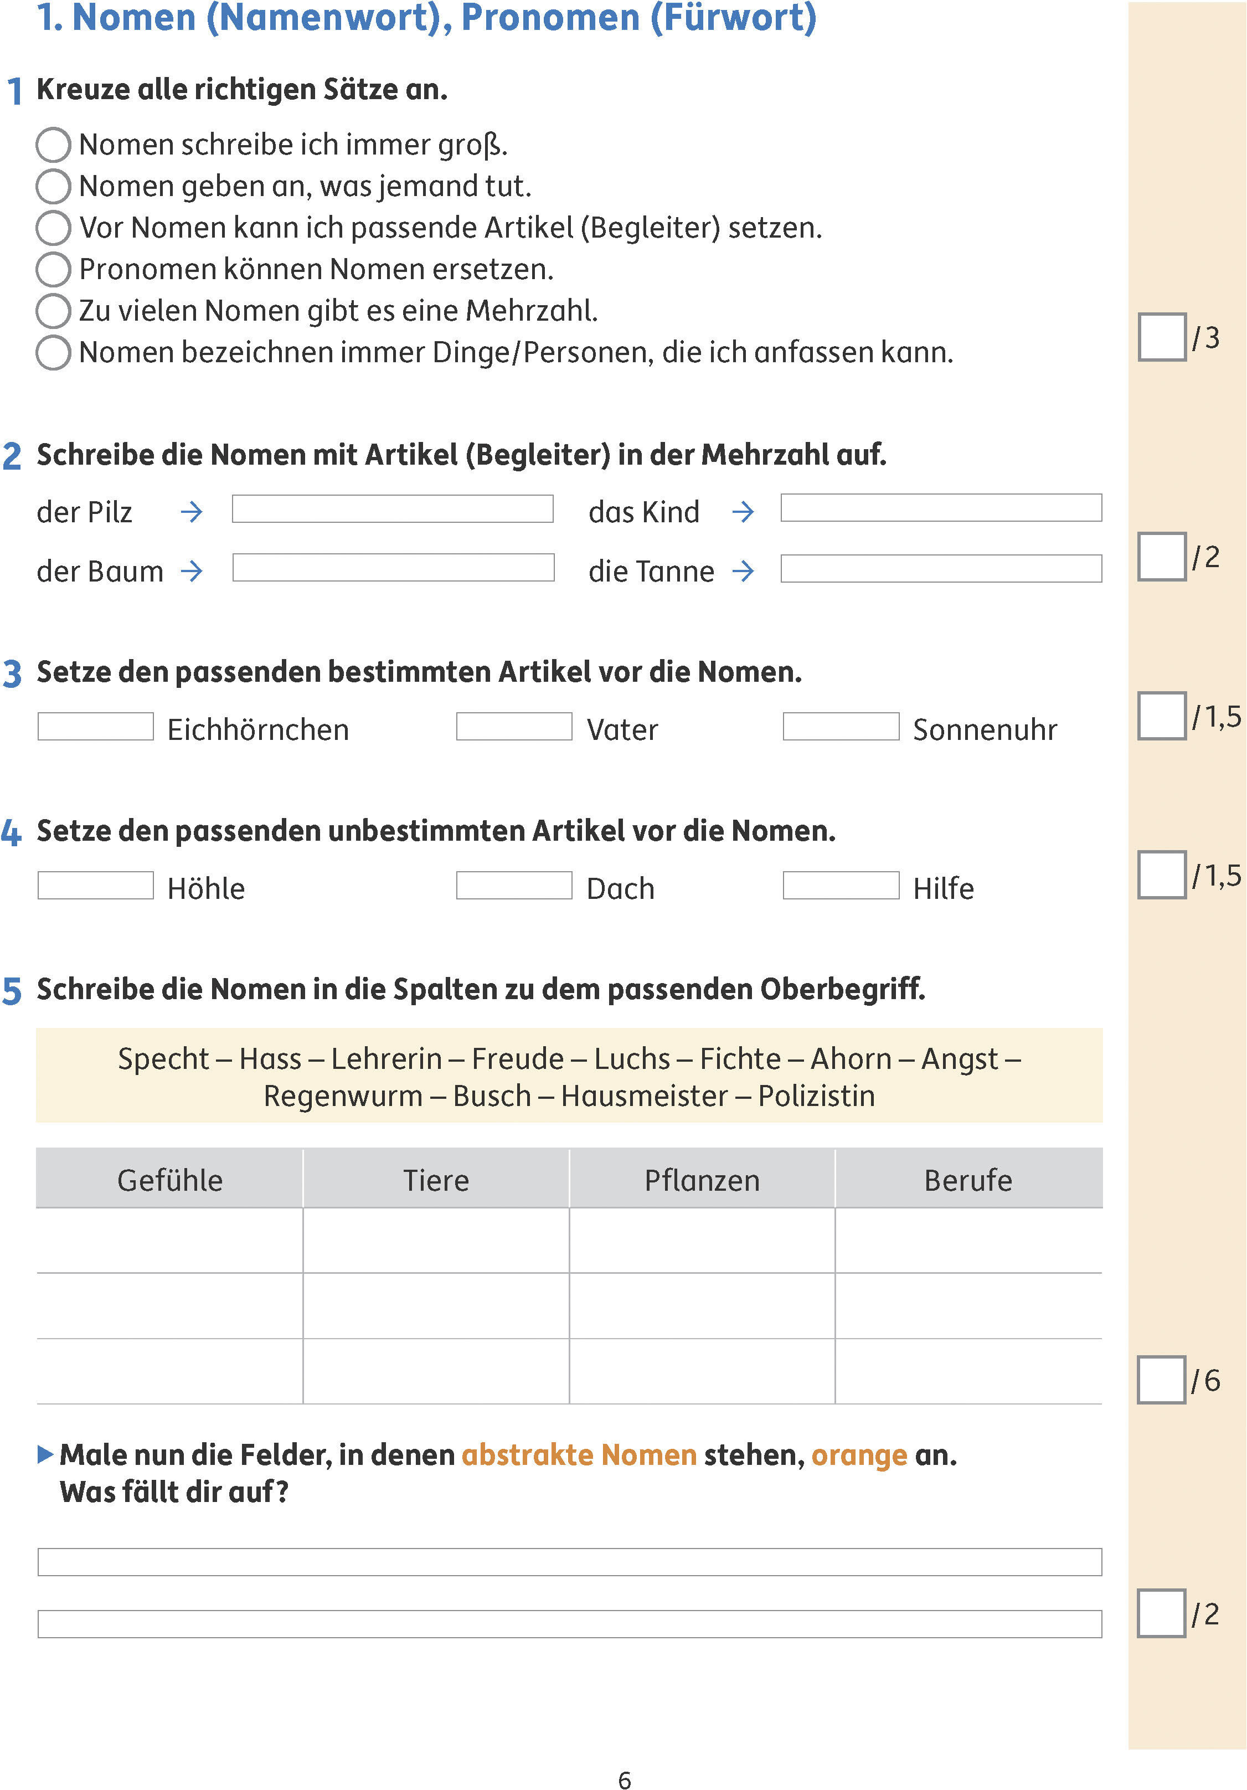The image size is (1247, 1790).
Task: Click the 'Berufe' column header
Action: (969, 1179)
